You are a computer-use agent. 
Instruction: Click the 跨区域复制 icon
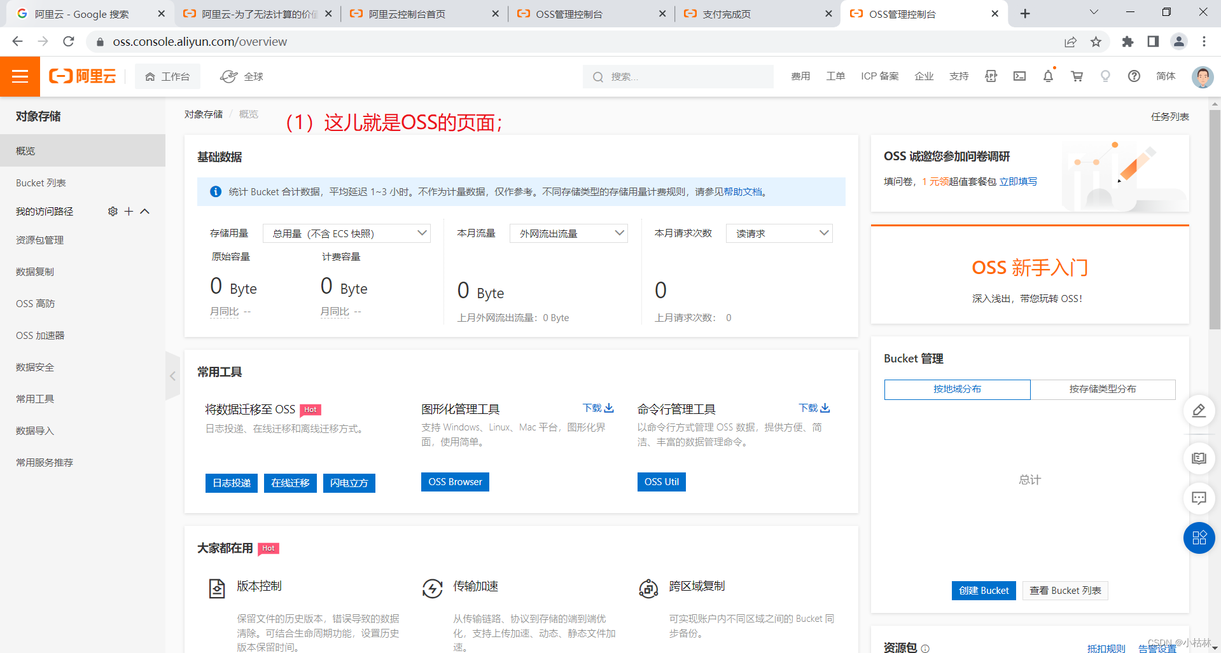(648, 589)
